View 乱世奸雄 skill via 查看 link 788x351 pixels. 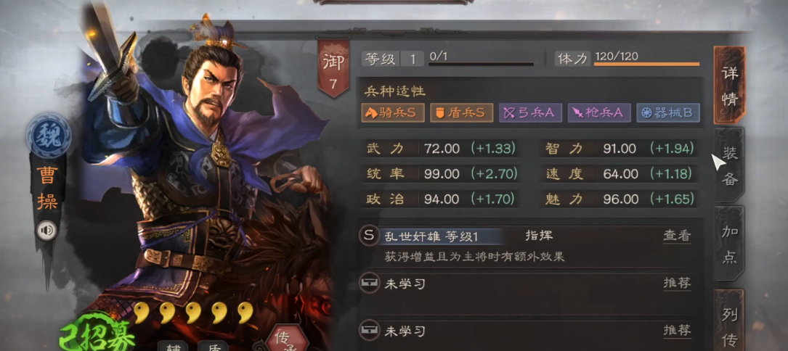point(677,236)
